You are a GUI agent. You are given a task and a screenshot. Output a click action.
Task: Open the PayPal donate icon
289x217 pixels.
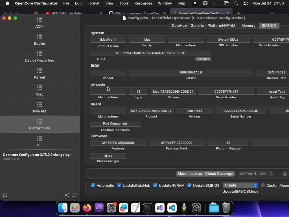click(75, 195)
